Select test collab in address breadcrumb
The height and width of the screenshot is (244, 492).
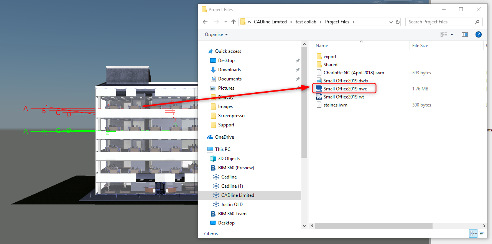tap(306, 22)
